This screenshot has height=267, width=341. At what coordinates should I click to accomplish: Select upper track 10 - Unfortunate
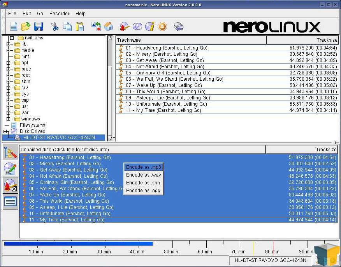pyautogui.click(x=227, y=104)
